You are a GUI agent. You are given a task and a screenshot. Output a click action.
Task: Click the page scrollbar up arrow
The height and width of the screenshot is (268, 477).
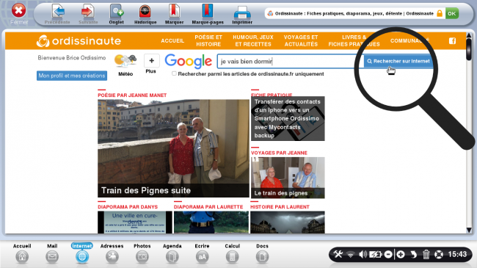coord(469,36)
